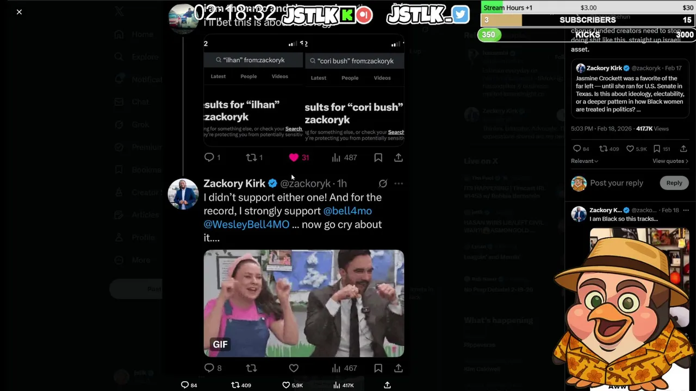The width and height of the screenshot is (696, 391).
Task: Click the user avatar beside Post your reply
Action: [579, 183]
